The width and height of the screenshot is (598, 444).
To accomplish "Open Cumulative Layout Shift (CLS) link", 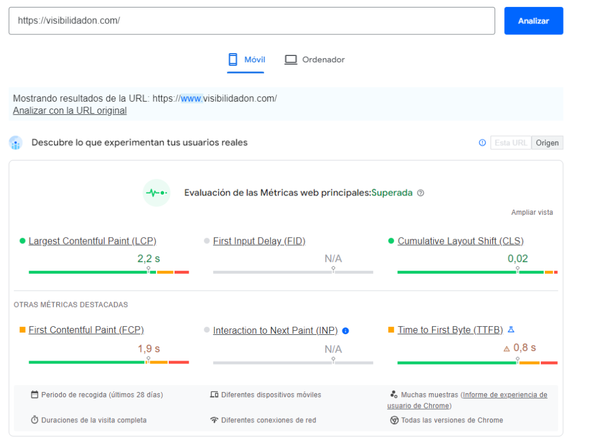I will 460,241.
